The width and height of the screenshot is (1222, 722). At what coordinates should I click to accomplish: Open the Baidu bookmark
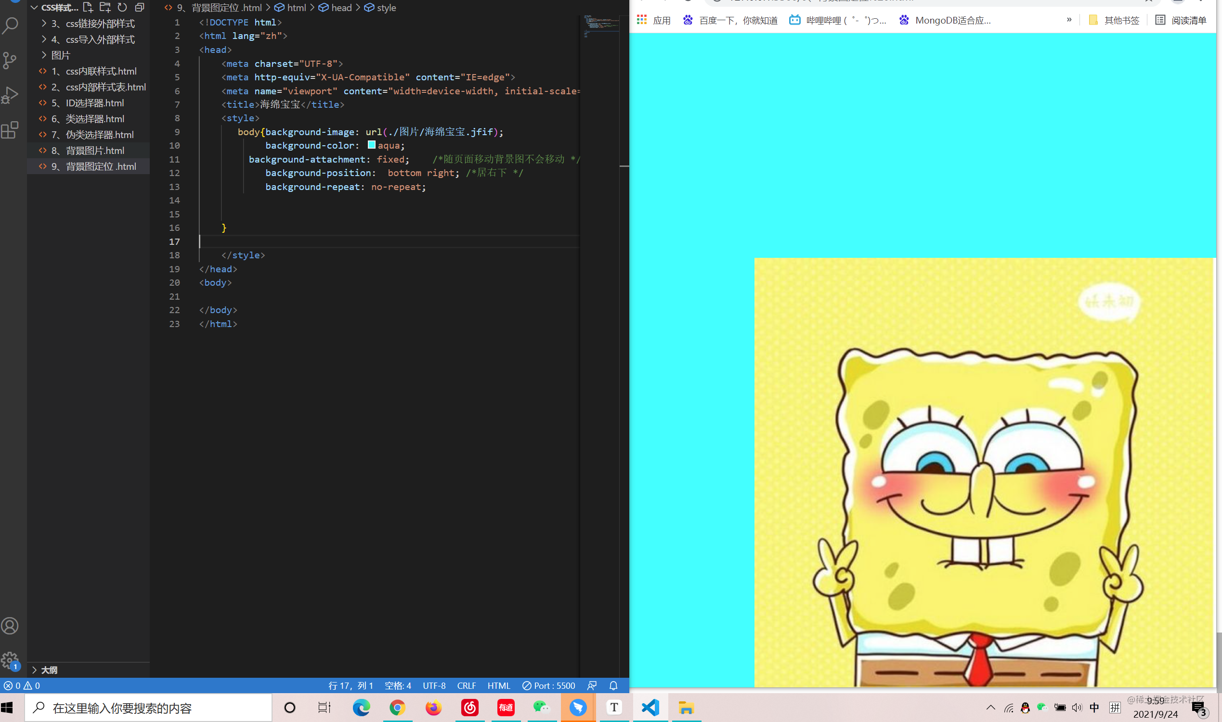click(730, 20)
